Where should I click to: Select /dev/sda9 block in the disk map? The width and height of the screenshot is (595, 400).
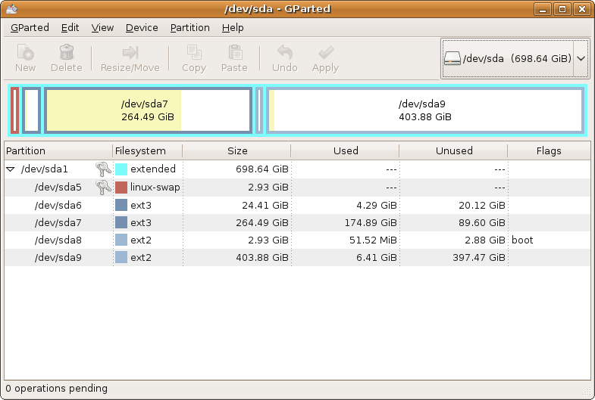425,110
